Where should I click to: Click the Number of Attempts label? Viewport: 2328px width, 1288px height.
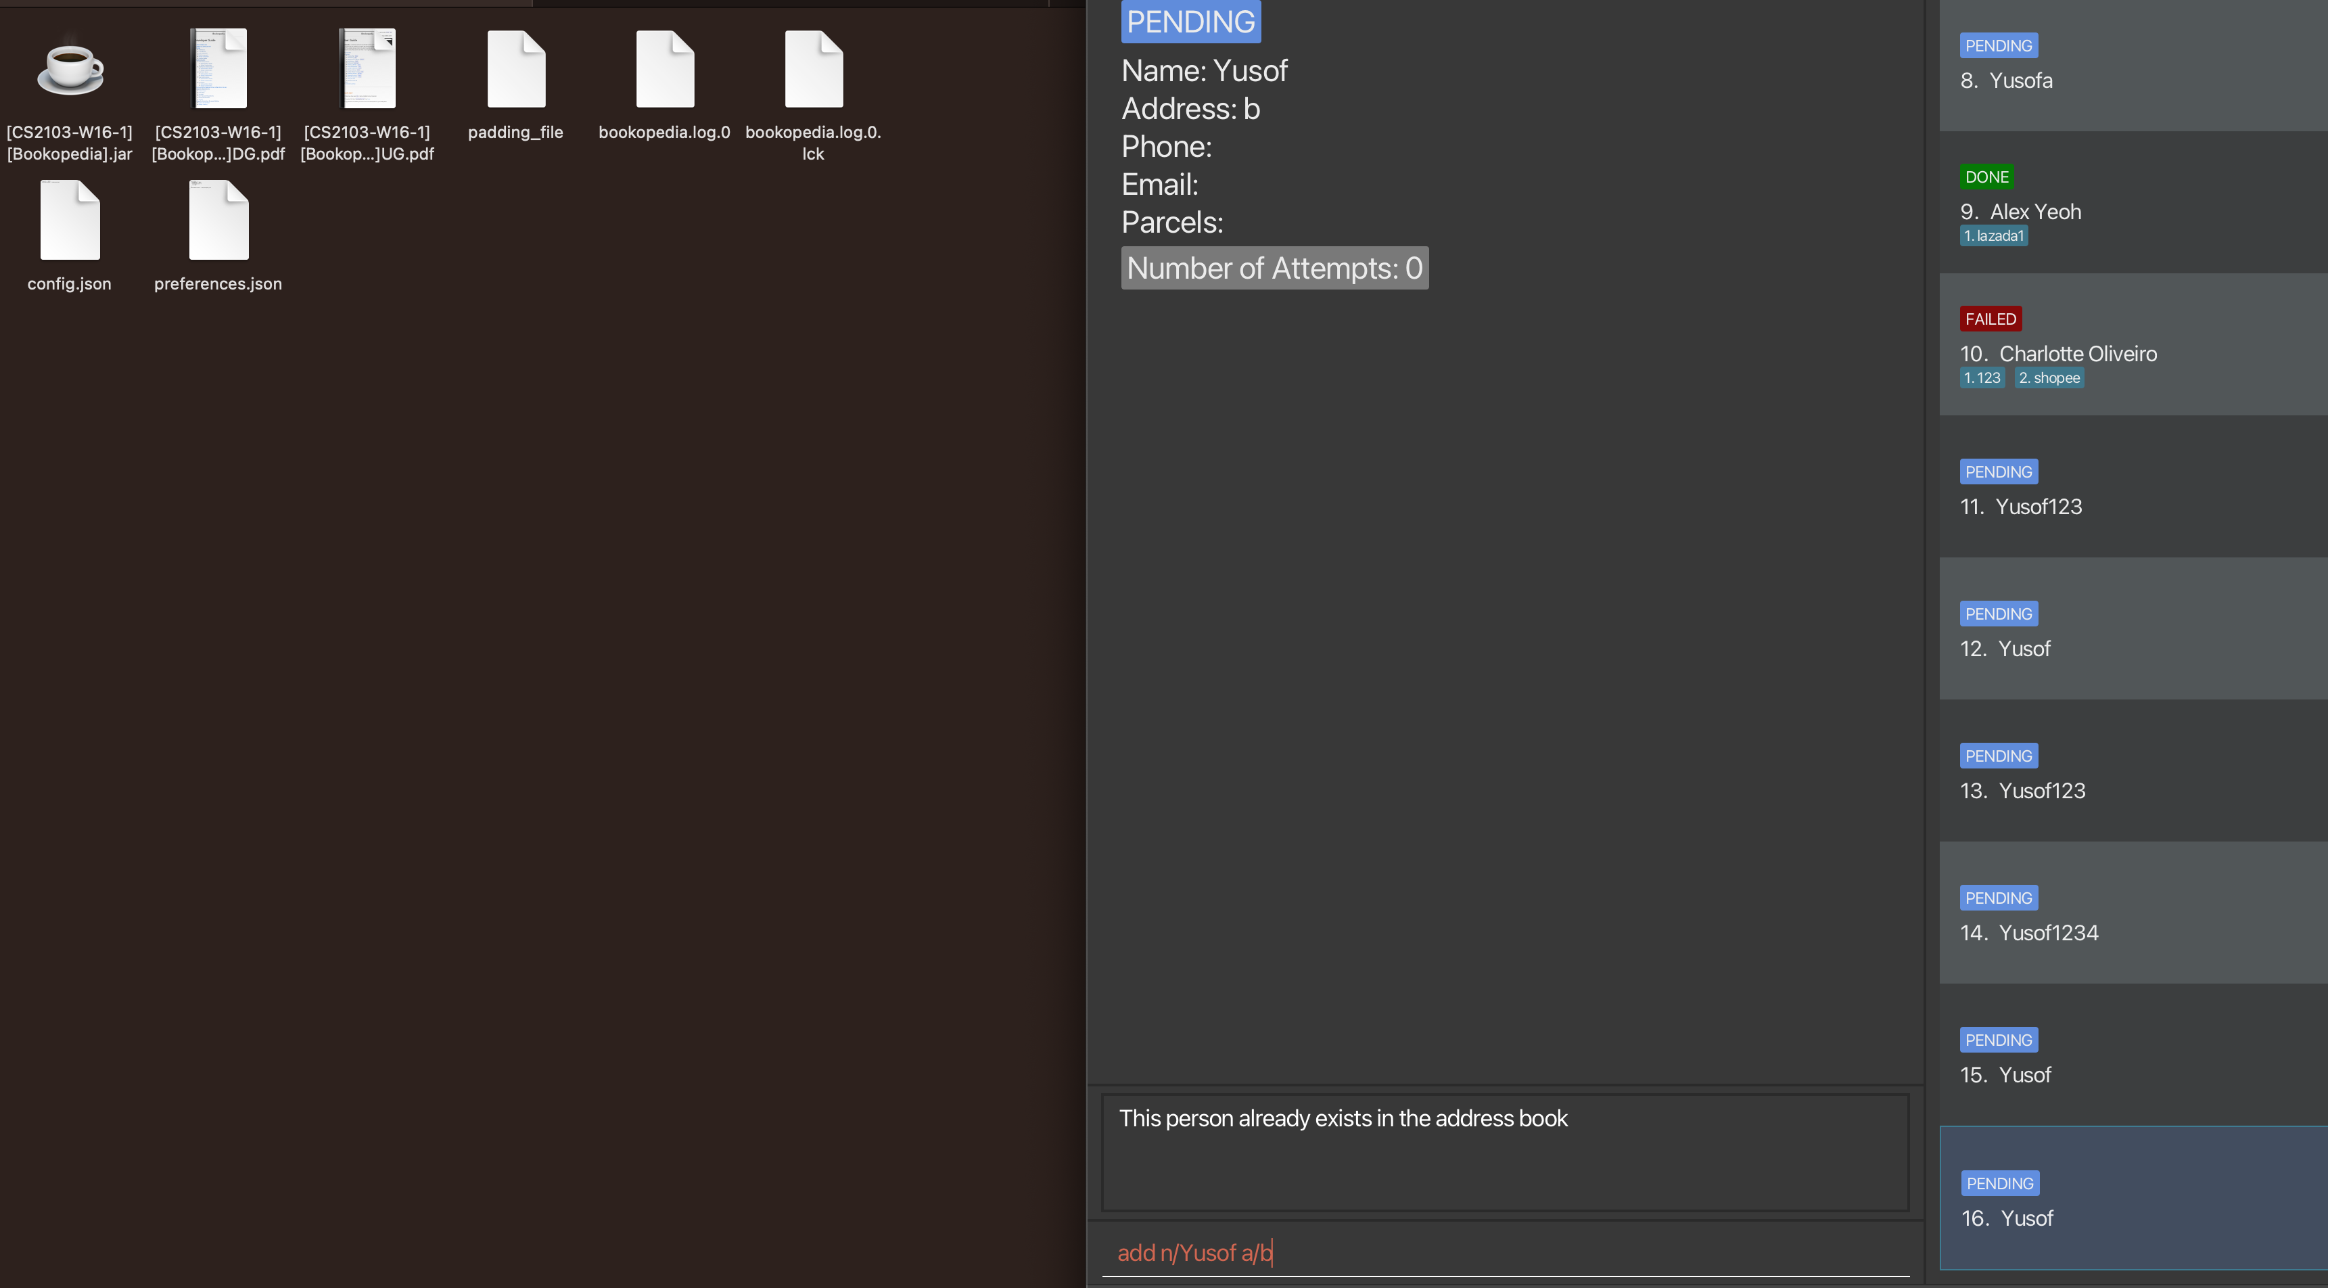(x=1274, y=267)
